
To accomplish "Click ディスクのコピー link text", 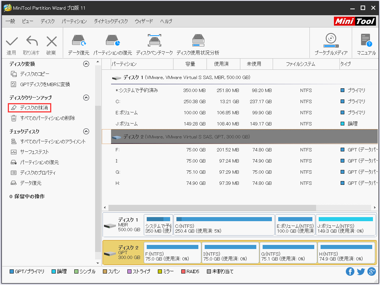I will click(35, 74).
